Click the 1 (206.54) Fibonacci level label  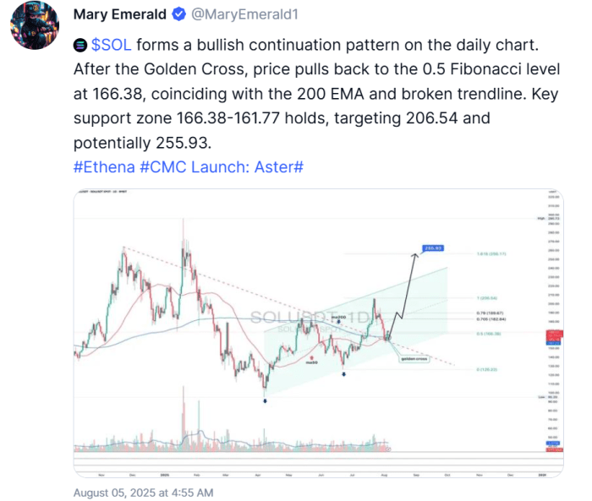click(487, 298)
